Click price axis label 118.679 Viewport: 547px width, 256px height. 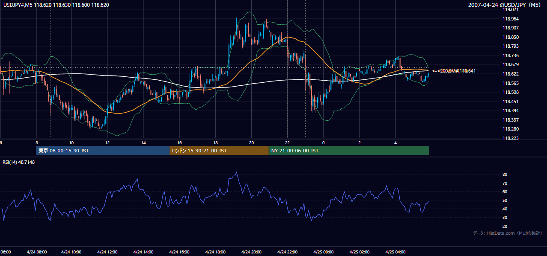[x=510, y=65]
